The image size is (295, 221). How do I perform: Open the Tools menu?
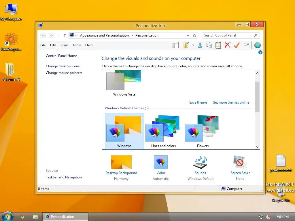76,45
